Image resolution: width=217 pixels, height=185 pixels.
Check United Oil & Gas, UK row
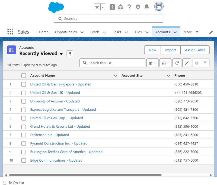click(24, 93)
